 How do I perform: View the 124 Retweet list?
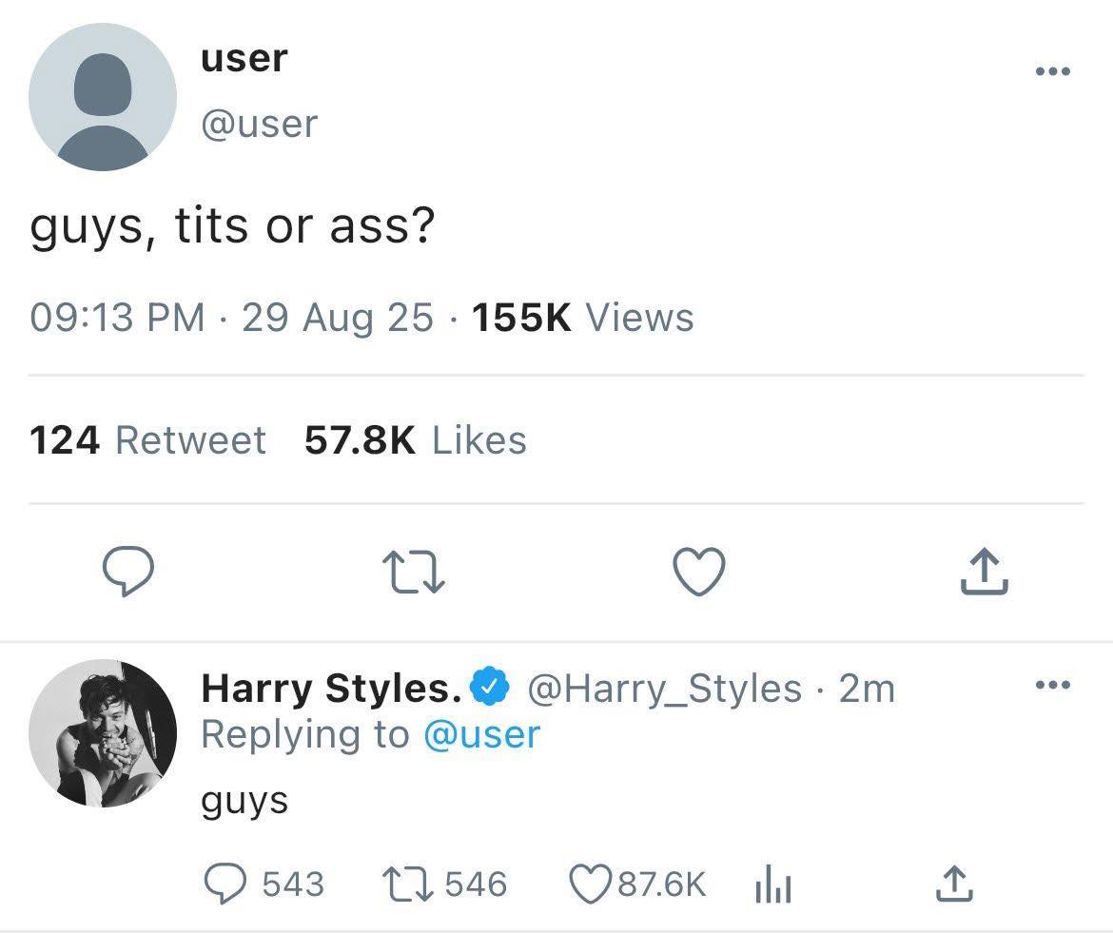[147, 440]
